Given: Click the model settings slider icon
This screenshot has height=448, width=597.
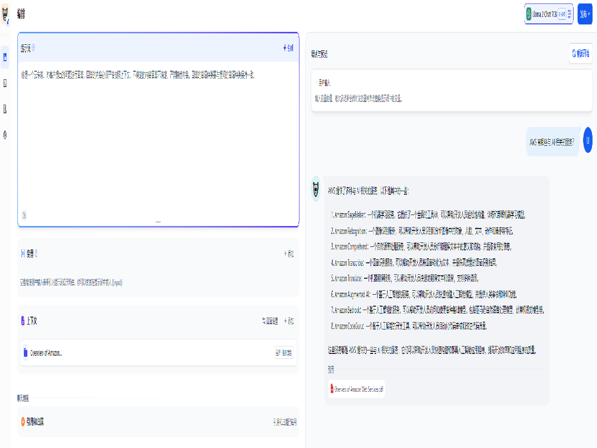Looking at the screenshot, I should click(570, 14).
